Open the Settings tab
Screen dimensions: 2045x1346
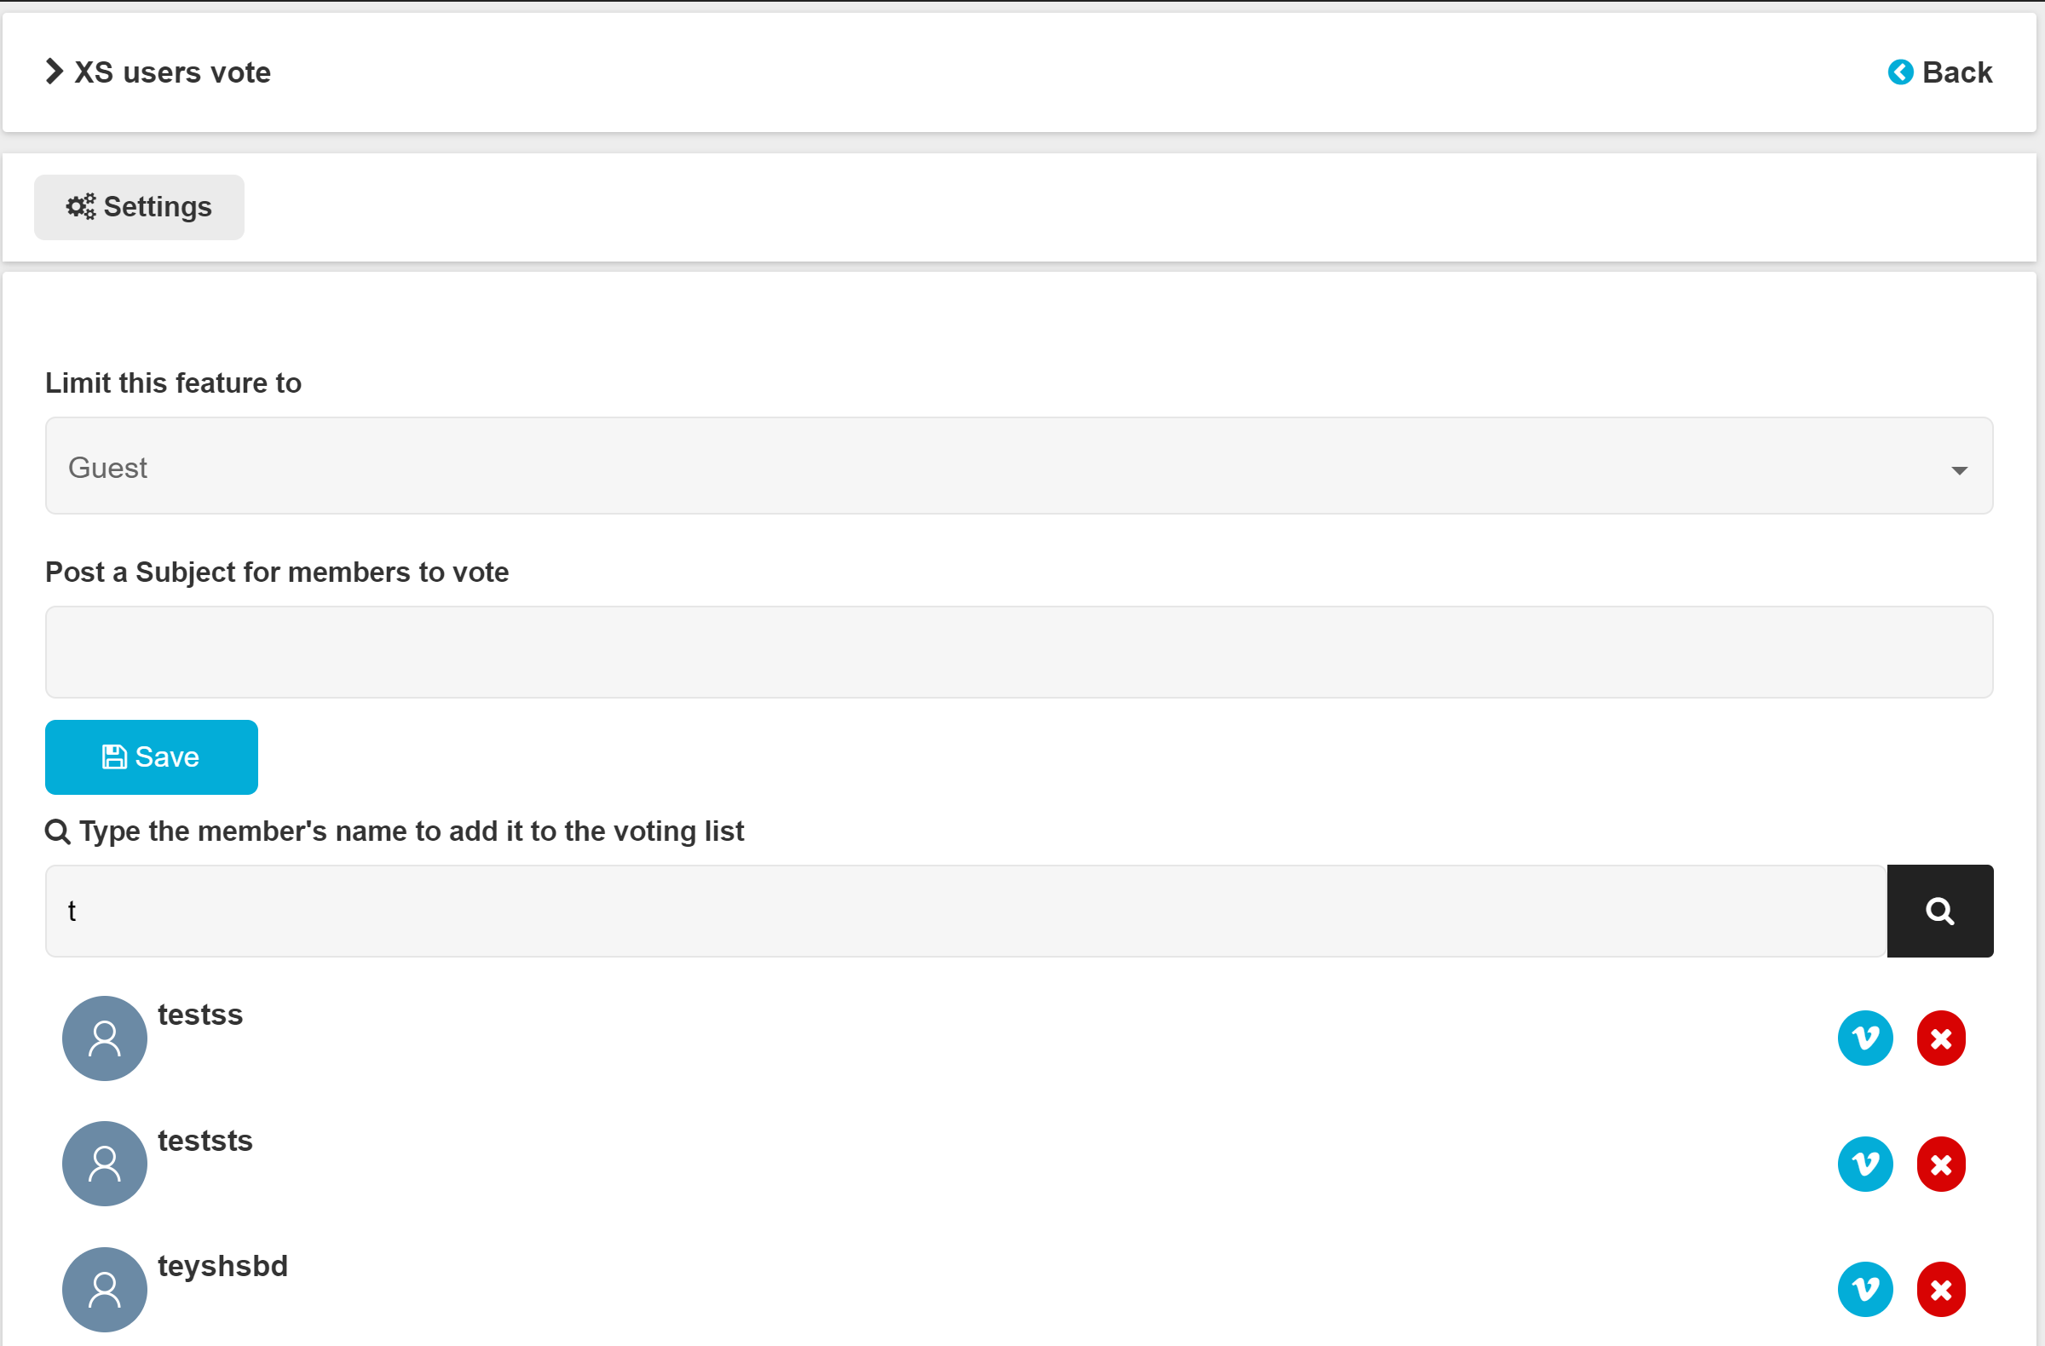(x=139, y=207)
